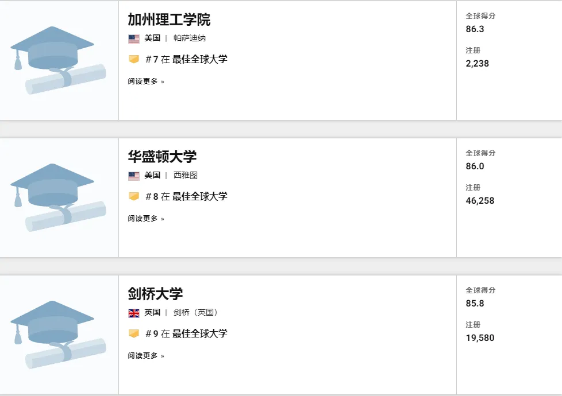Open the 华盛顿大学 title link

pyautogui.click(x=162, y=157)
